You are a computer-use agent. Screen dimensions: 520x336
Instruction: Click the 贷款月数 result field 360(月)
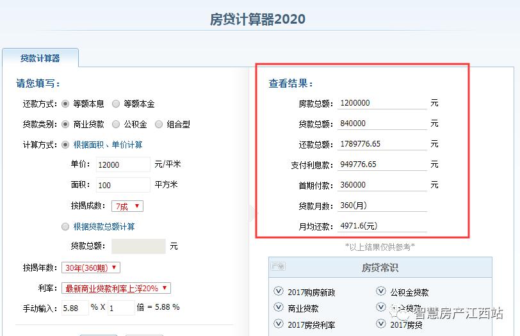(x=382, y=205)
